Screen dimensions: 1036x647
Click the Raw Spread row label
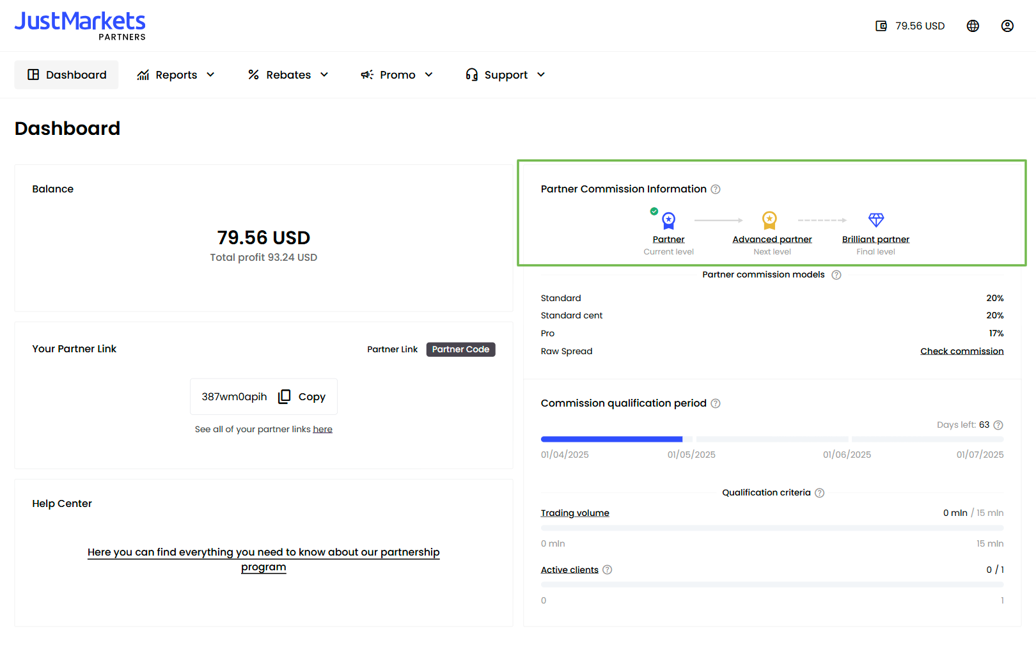(567, 351)
